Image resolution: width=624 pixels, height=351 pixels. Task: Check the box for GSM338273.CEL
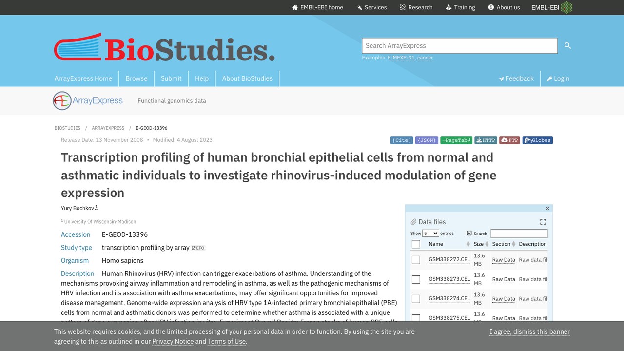point(416,279)
